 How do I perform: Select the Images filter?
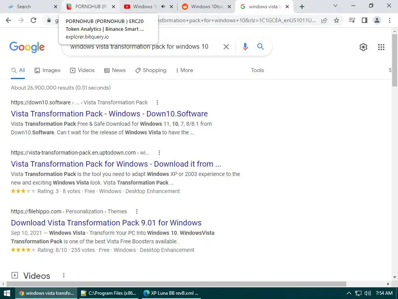tap(47, 70)
